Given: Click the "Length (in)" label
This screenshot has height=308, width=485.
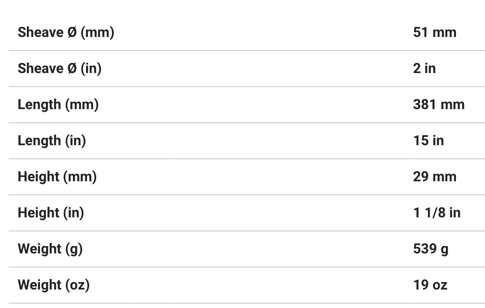Looking at the screenshot, I should (x=52, y=141).
